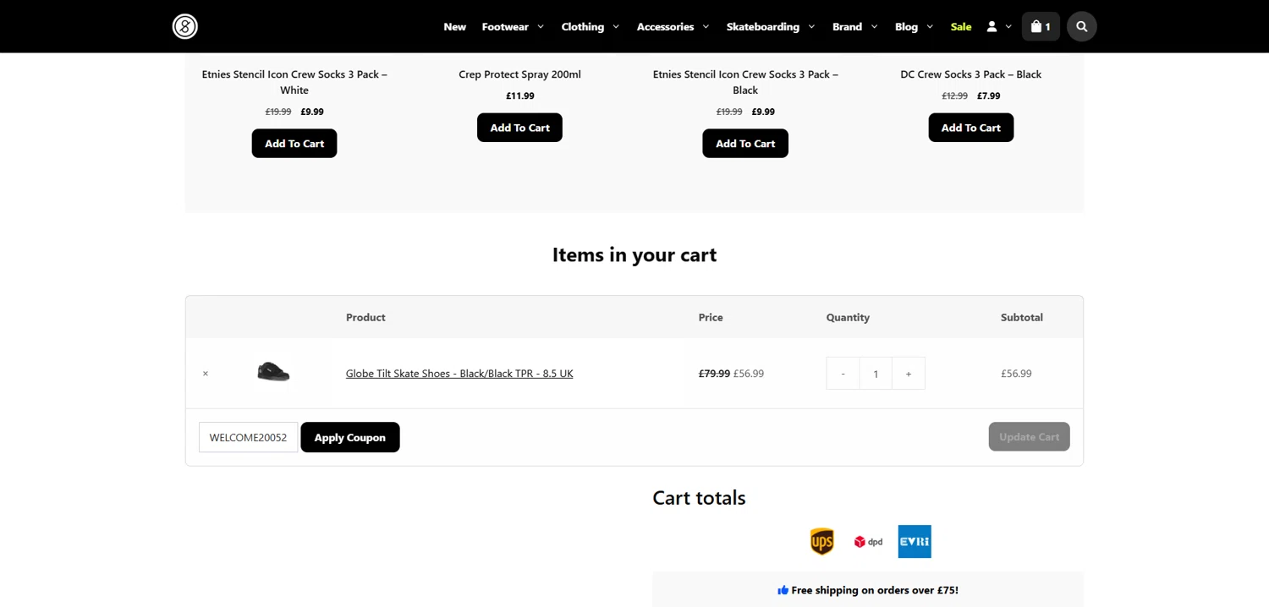1269x607 pixels.
Task: Expand the Footwear menu chevron
Action: click(541, 27)
